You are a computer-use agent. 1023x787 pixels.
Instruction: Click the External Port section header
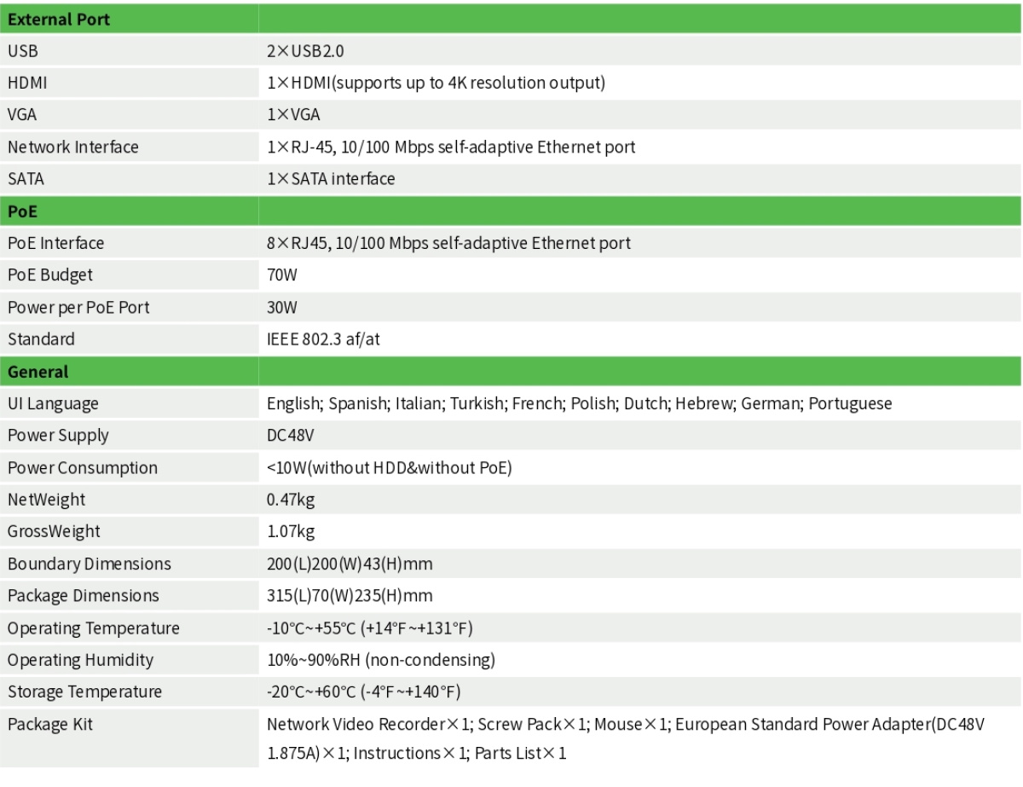(59, 20)
